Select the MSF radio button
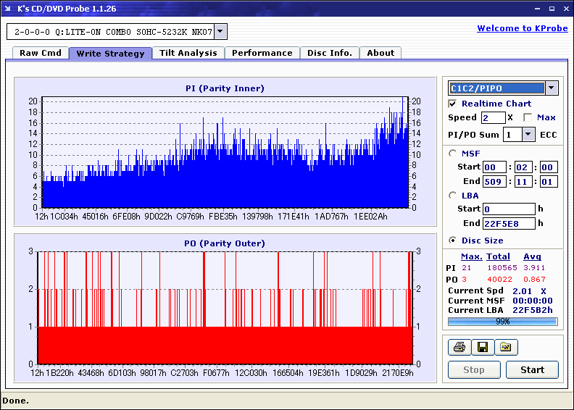 coord(453,153)
